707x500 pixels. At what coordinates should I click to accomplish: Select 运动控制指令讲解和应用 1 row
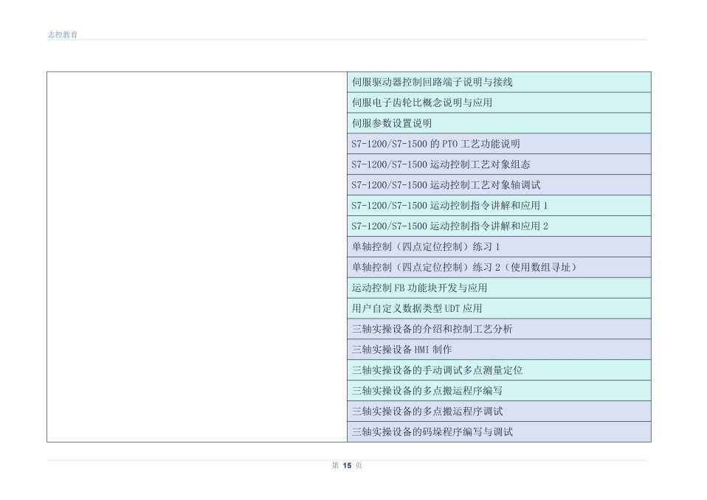[499, 206]
